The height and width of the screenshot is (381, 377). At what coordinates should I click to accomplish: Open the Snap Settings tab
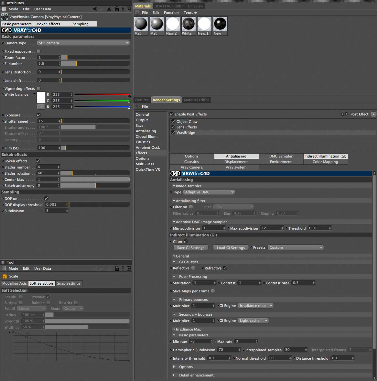point(69,283)
